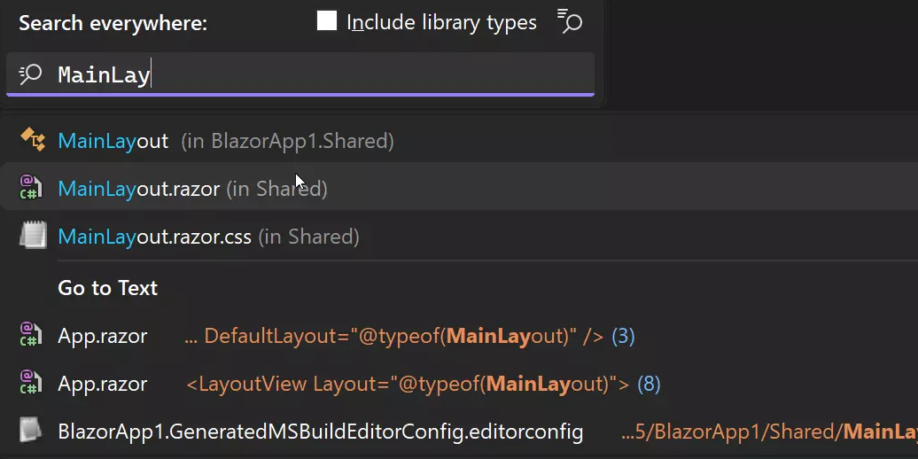Screen dimensions: 918x459
Task: Click inside the MainLay search input field
Action: (x=354, y=74)
